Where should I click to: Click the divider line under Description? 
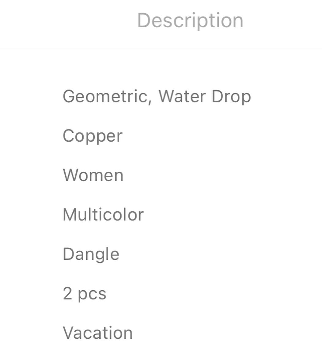tap(161, 48)
